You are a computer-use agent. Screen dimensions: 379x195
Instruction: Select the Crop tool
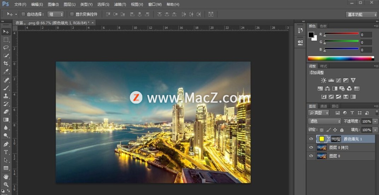pyautogui.click(x=6, y=64)
